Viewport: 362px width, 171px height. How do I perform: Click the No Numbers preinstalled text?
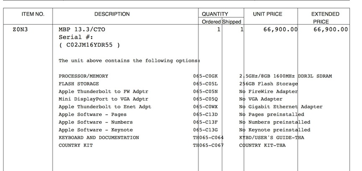(x=275, y=122)
